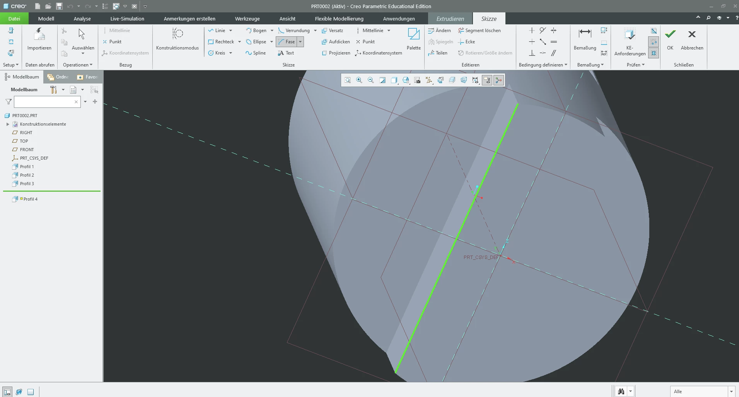Image resolution: width=739 pixels, height=397 pixels.
Task: Apply the perpendicular constraint icon
Action: point(532,53)
